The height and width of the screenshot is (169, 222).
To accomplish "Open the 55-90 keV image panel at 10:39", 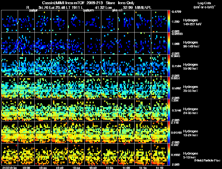I will click(26, 65).
